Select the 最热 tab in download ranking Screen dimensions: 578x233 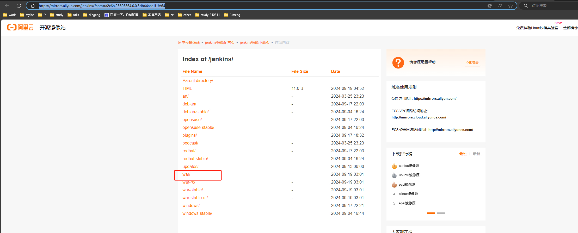click(463, 154)
